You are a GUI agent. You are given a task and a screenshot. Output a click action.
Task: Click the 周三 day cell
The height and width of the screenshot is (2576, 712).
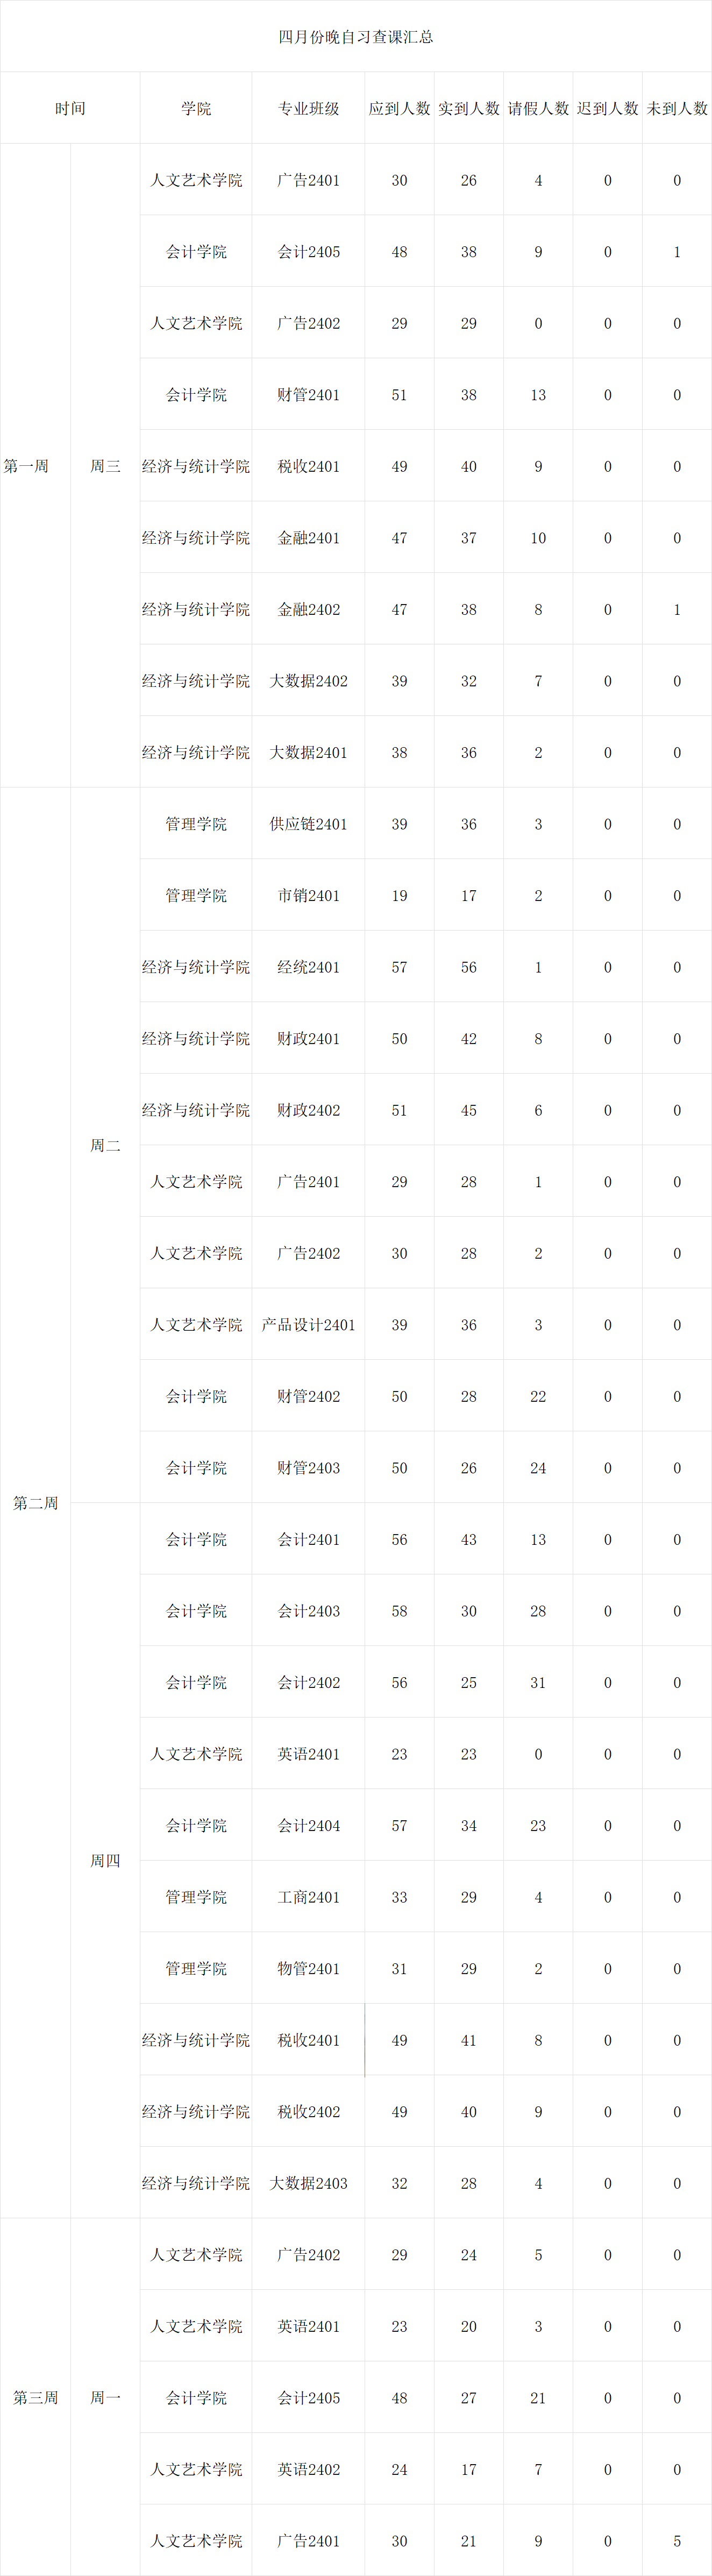(105, 466)
